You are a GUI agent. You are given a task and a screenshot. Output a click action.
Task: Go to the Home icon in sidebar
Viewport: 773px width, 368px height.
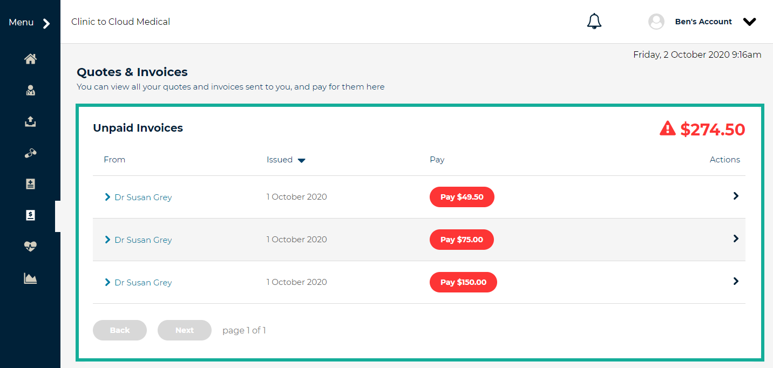click(30, 59)
